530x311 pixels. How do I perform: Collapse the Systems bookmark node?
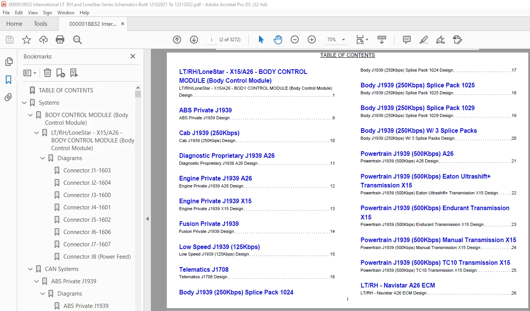[24, 103]
